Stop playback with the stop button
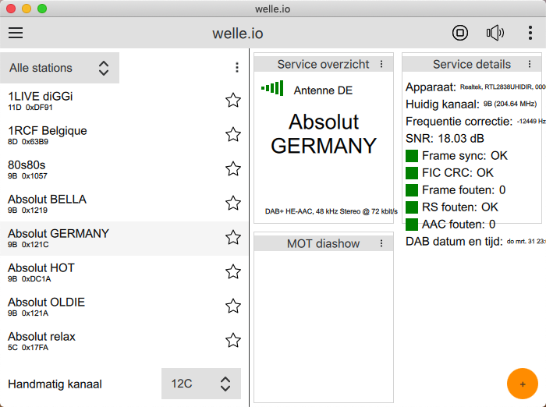This screenshot has height=407, width=546. click(x=460, y=33)
